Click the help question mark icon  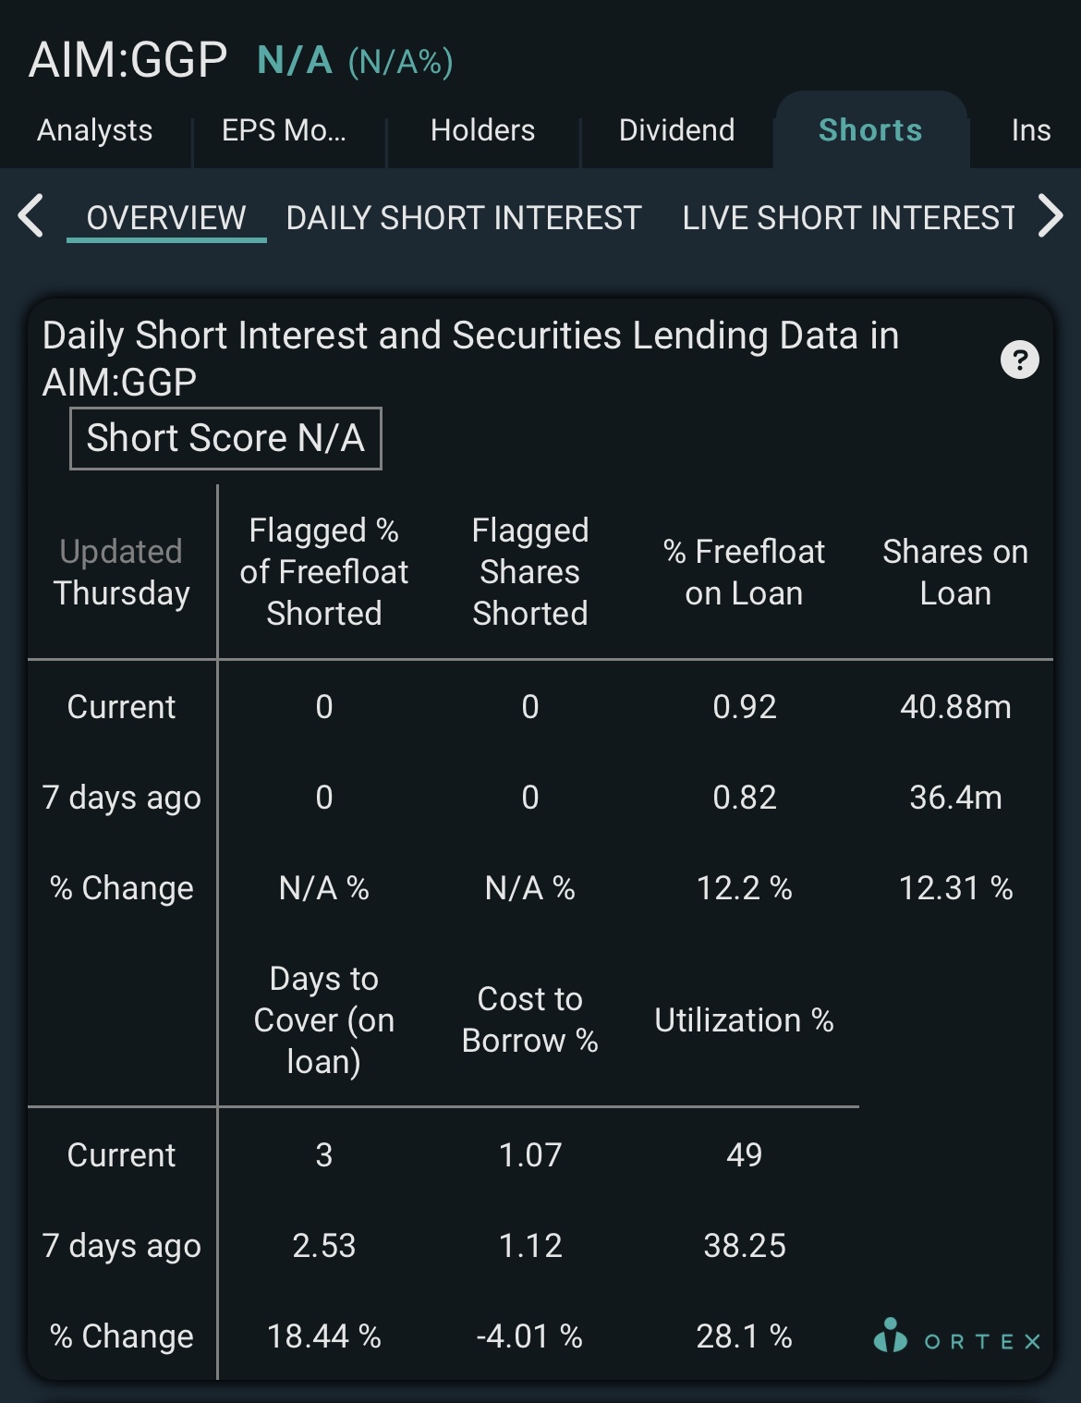[1019, 360]
